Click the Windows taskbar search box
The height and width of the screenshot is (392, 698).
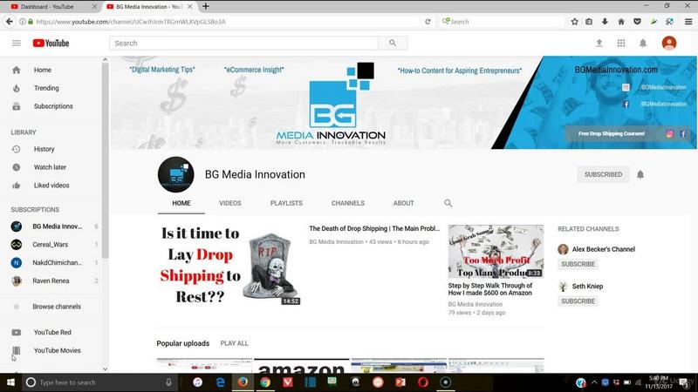[99, 382]
